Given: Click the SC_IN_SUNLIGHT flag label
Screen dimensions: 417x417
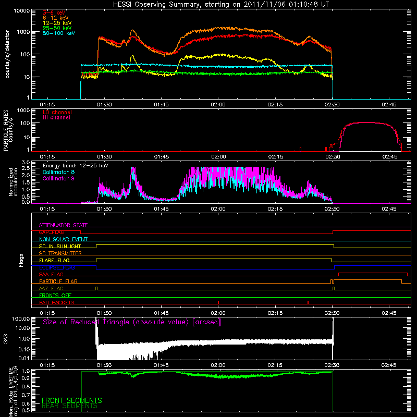Looking at the screenshot, I should point(60,246).
